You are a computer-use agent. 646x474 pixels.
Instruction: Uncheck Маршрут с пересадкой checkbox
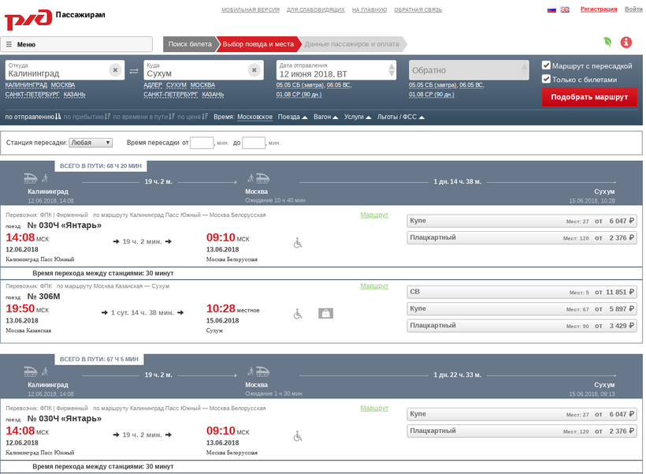pyautogui.click(x=547, y=65)
